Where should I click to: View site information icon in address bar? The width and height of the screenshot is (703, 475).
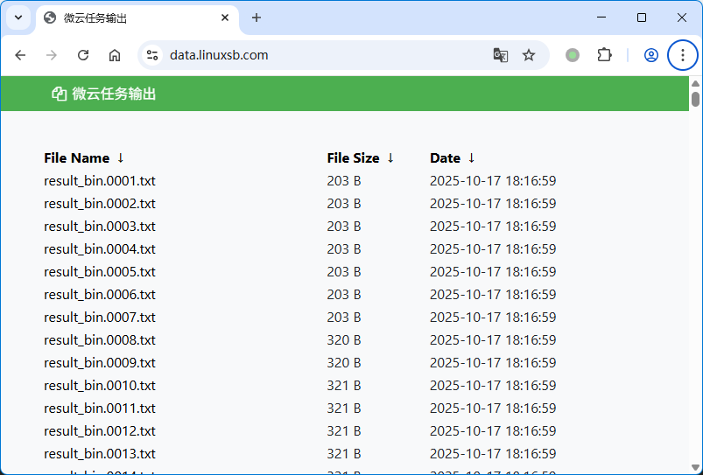point(152,55)
